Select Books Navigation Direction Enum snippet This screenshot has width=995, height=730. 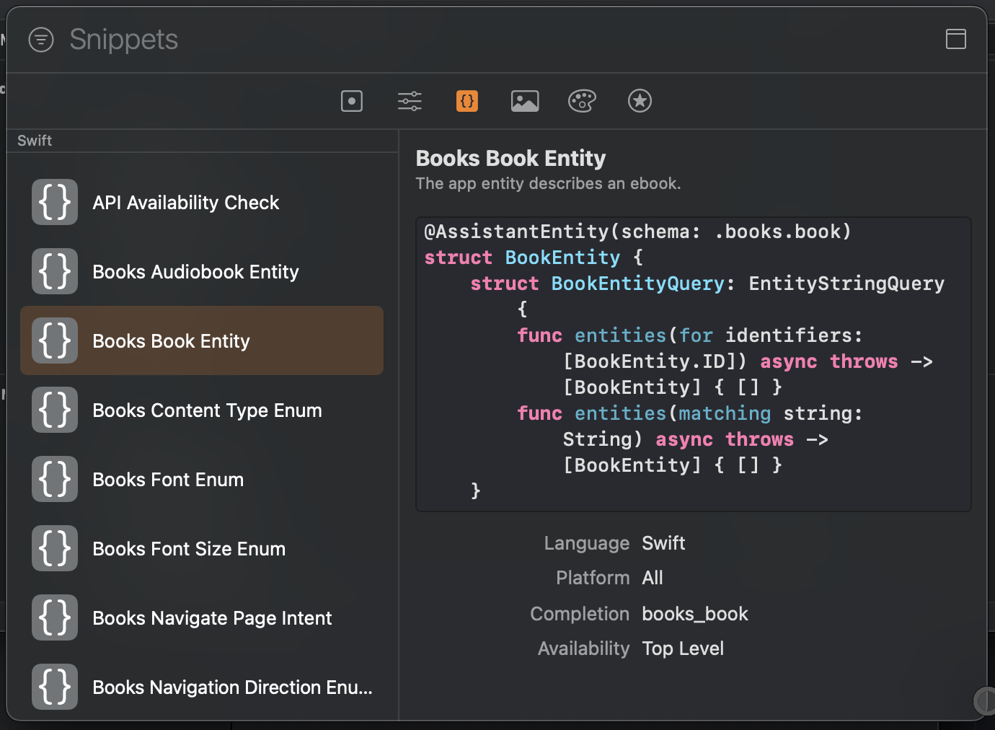[x=202, y=687]
